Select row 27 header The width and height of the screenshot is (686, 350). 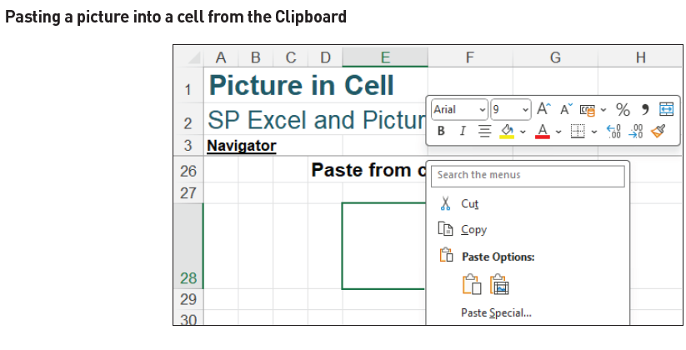click(188, 192)
